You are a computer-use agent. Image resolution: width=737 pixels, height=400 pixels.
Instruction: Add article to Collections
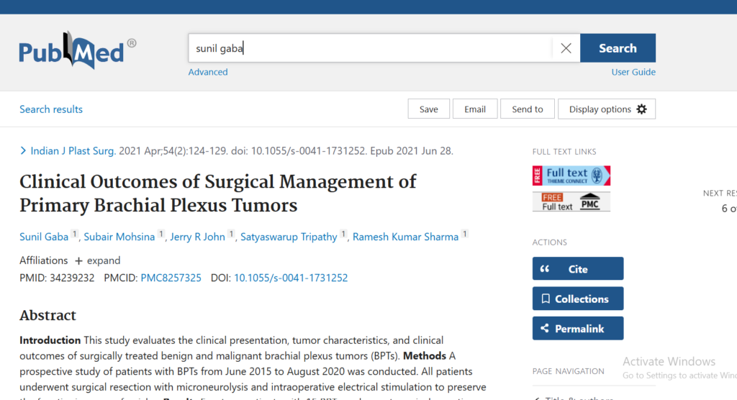tap(577, 299)
